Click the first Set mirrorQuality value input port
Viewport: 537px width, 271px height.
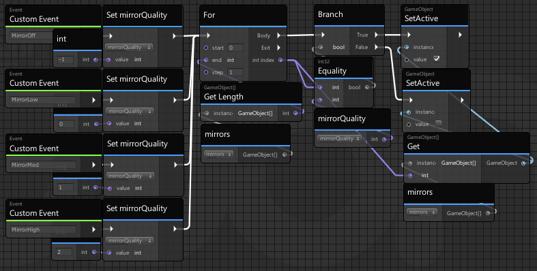coord(108,59)
